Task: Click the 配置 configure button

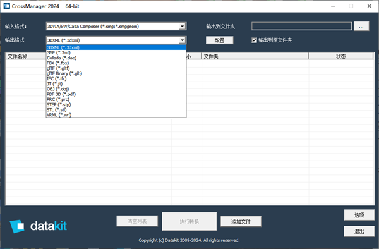Action: (219, 40)
